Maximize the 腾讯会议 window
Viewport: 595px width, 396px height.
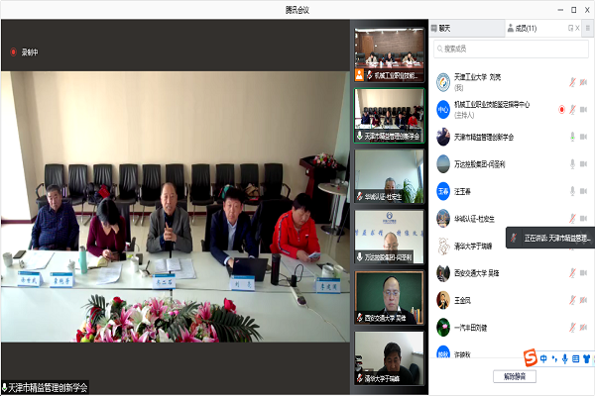tap(574, 10)
